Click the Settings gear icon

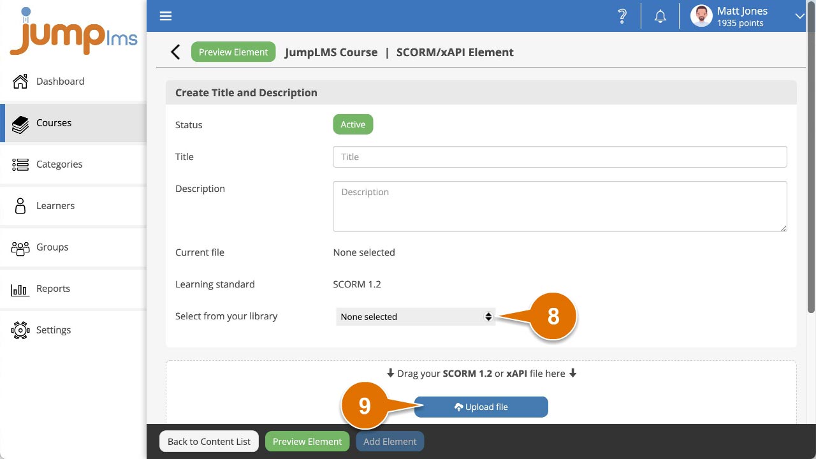click(x=20, y=330)
